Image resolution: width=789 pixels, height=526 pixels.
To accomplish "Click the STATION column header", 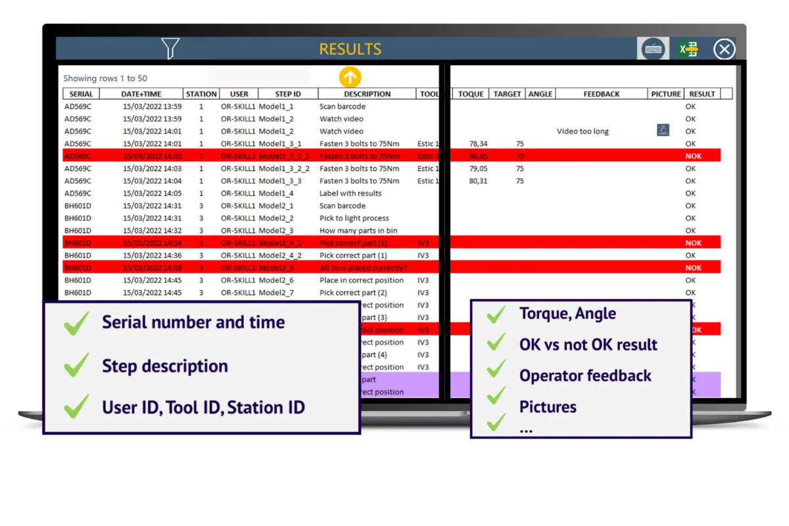I will pos(201,94).
